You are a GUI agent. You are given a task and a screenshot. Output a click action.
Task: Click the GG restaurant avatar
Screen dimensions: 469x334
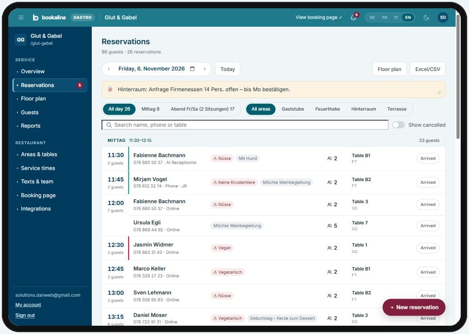coord(21,40)
